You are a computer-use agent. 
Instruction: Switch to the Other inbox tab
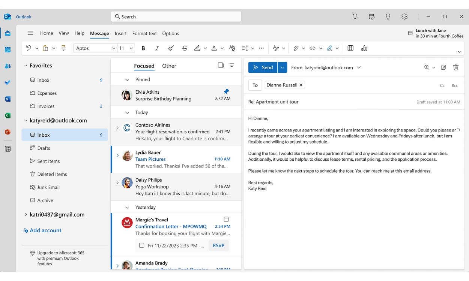tap(169, 66)
